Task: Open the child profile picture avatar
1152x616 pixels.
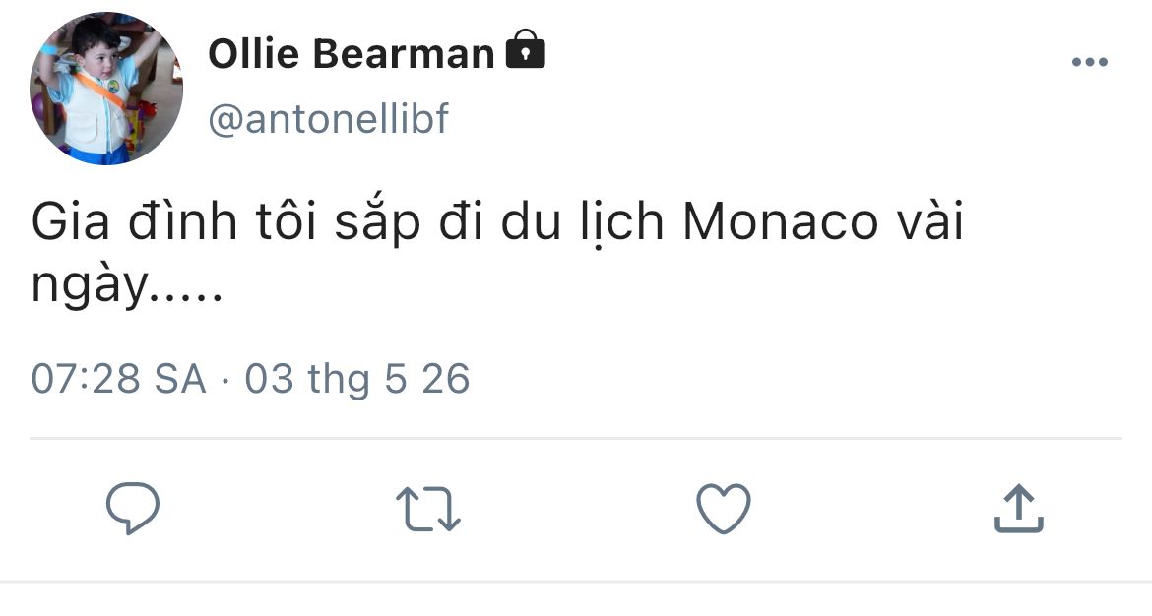Action: tap(106, 89)
